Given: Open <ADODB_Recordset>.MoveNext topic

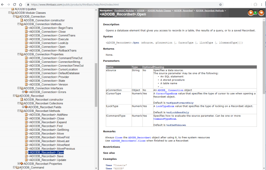Looking at the screenshot, I should pos(49,145).
